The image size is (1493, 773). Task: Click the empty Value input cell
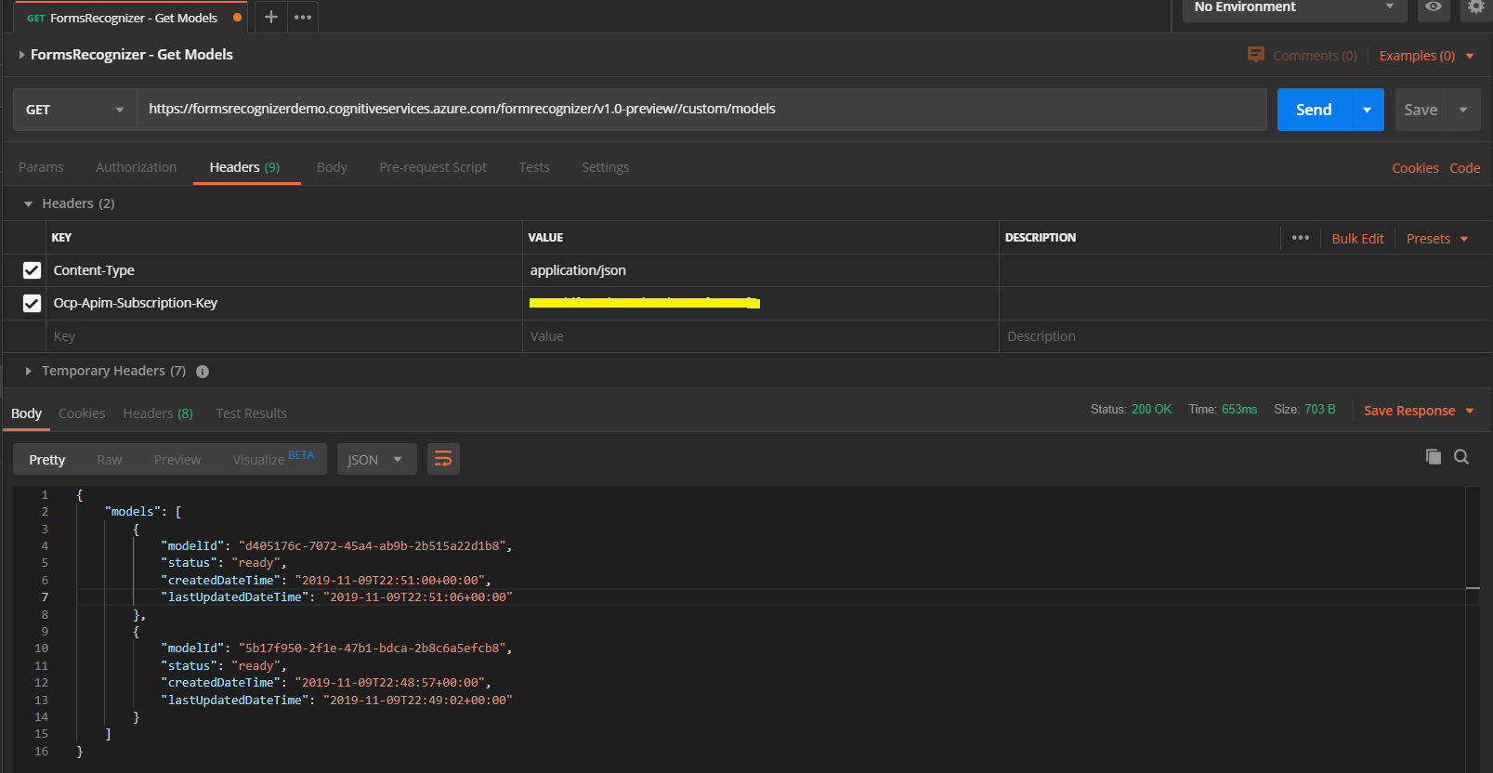pyautogui.click(x=760, y=336)
